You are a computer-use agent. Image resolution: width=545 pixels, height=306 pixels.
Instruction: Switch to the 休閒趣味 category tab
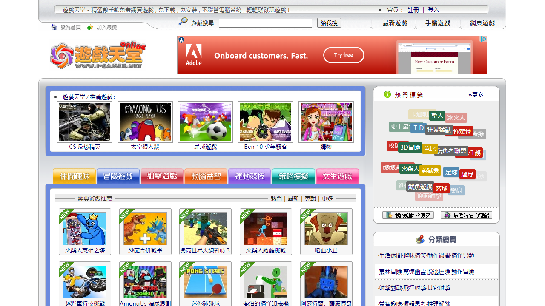coord(75,176)
